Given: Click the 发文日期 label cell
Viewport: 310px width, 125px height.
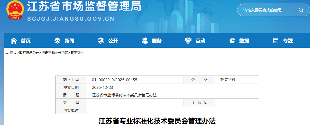Looking at the screenshot, I should coord(71,87).
